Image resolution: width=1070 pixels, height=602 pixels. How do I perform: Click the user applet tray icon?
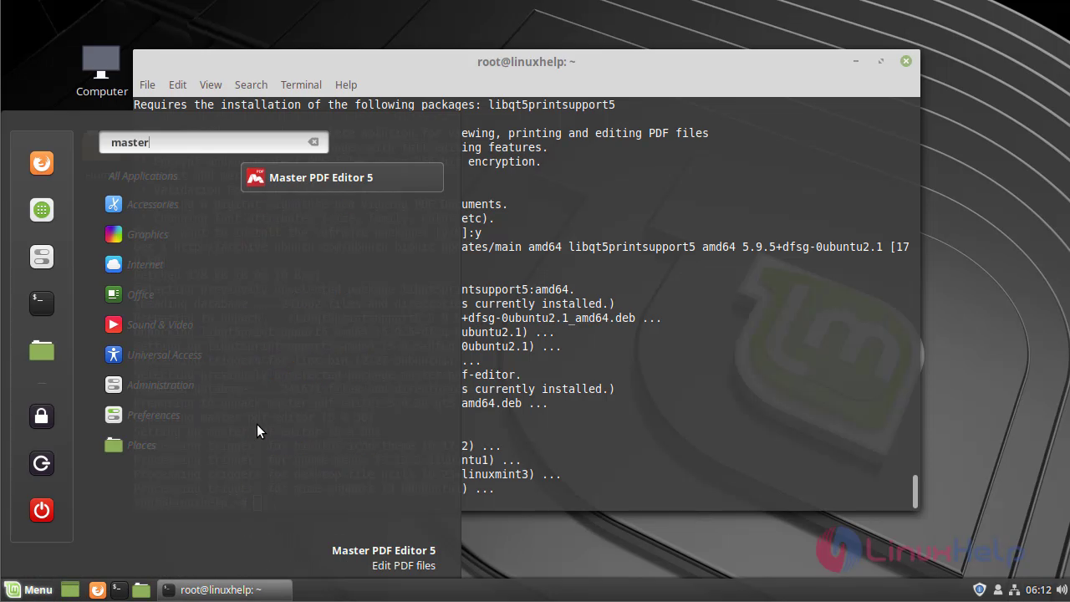[x=997, y=589]
